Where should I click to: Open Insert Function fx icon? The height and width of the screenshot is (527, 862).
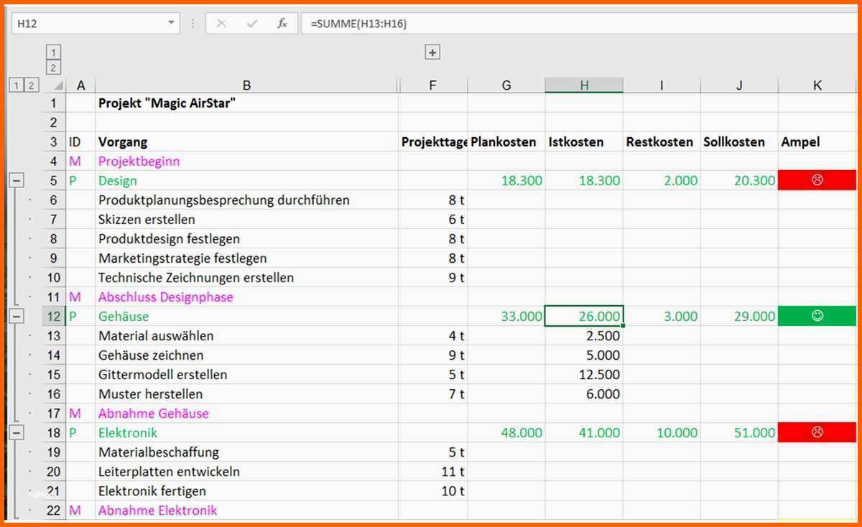coord(282,24)
